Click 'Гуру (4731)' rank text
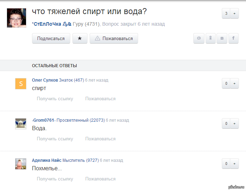The height and width of the screenshot is (191, 246). [x=86, y=24]
